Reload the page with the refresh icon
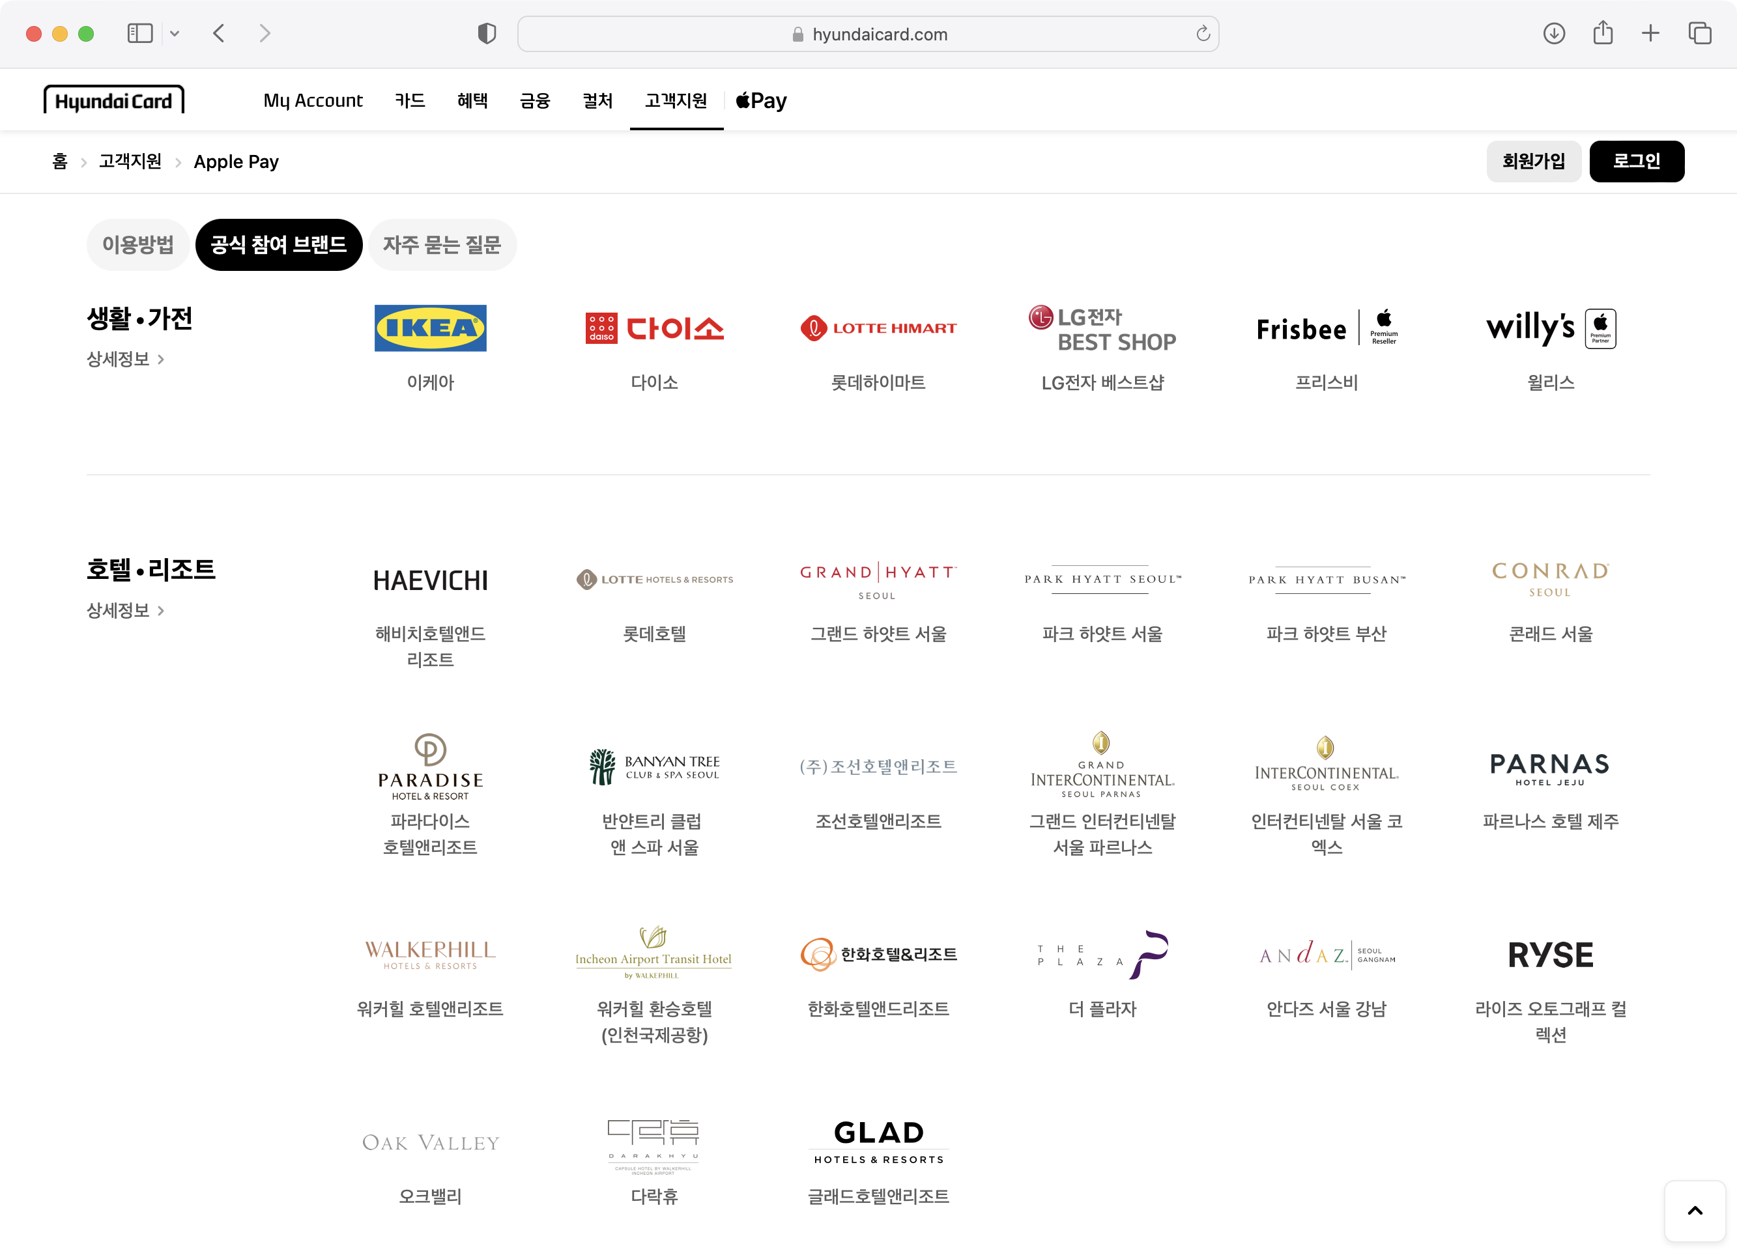 [x=1203, y=34]
